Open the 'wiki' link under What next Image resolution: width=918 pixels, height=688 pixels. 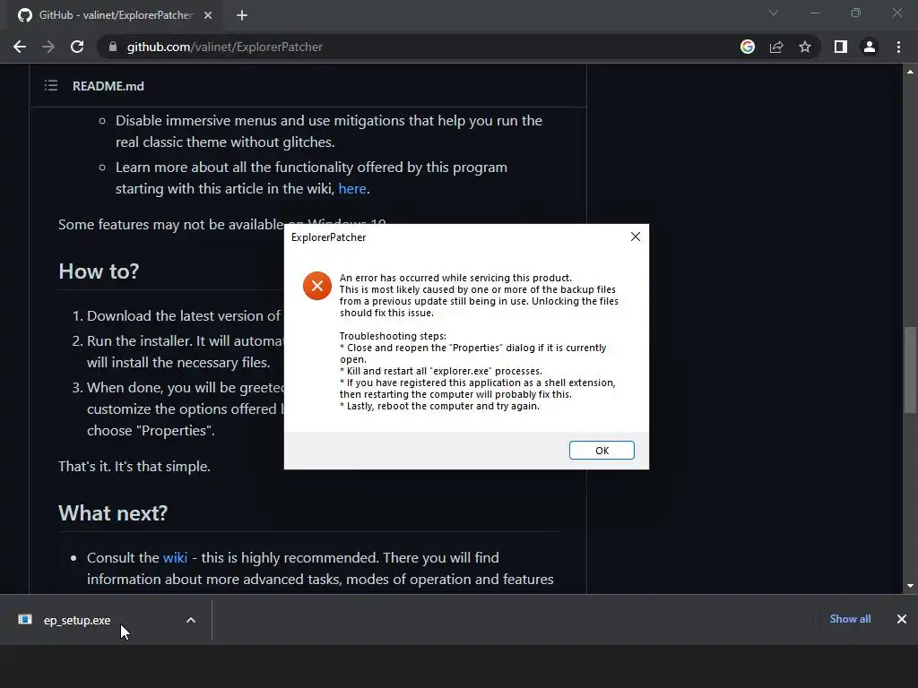click(175, 557)
